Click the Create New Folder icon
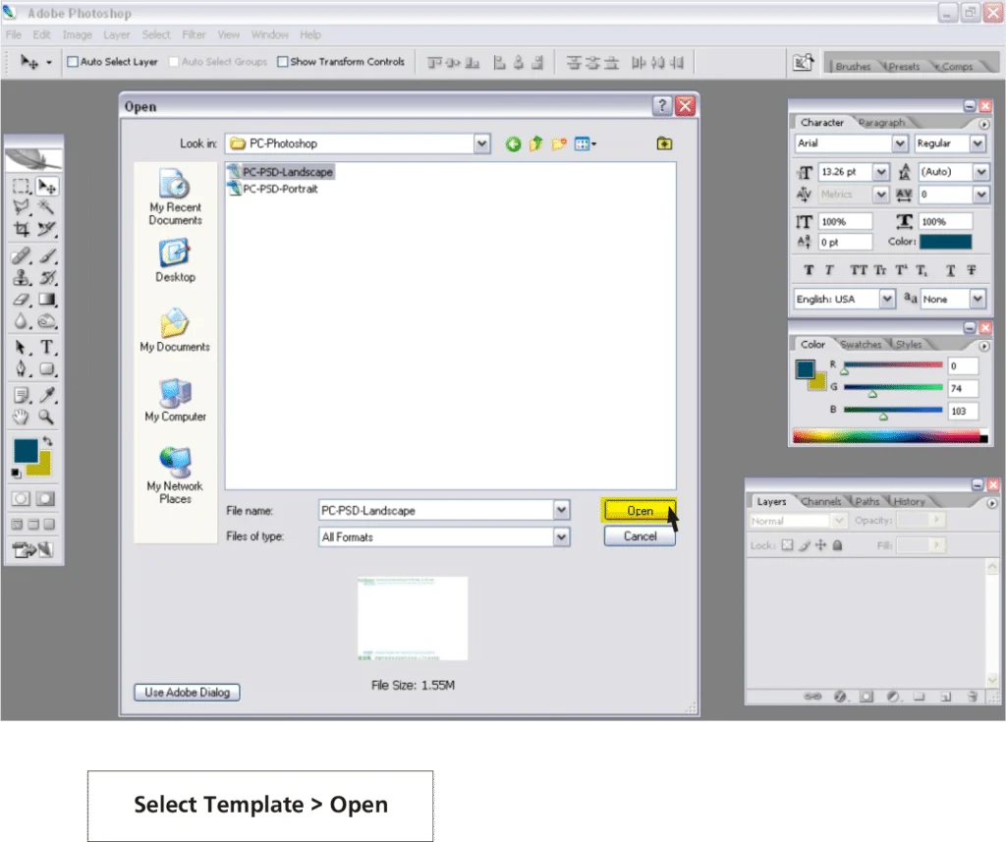The width and height of the screenshot is (1006, 842). click(x=559, y=144)
